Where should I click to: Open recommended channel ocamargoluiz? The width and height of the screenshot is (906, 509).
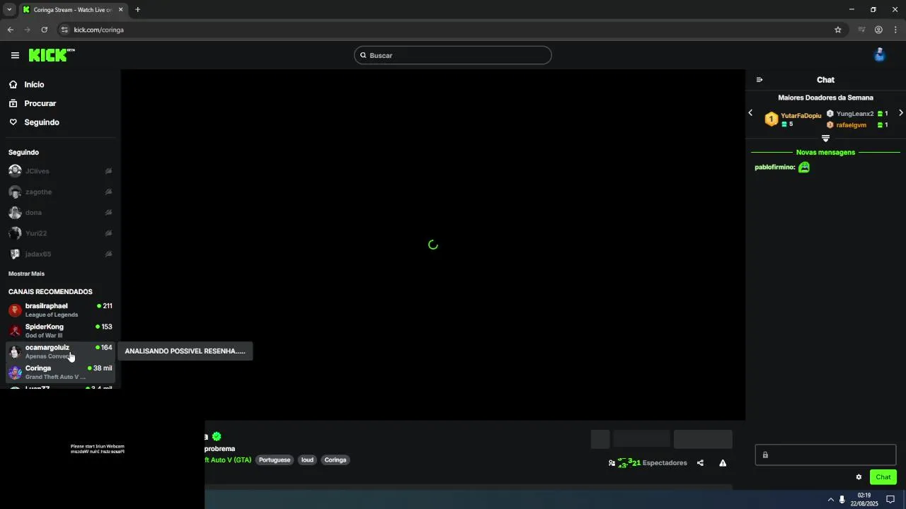[60, 351]
